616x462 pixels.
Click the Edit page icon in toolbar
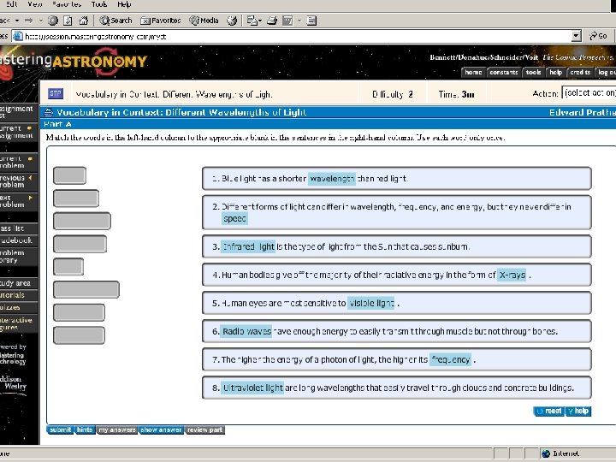coord(287,21)
